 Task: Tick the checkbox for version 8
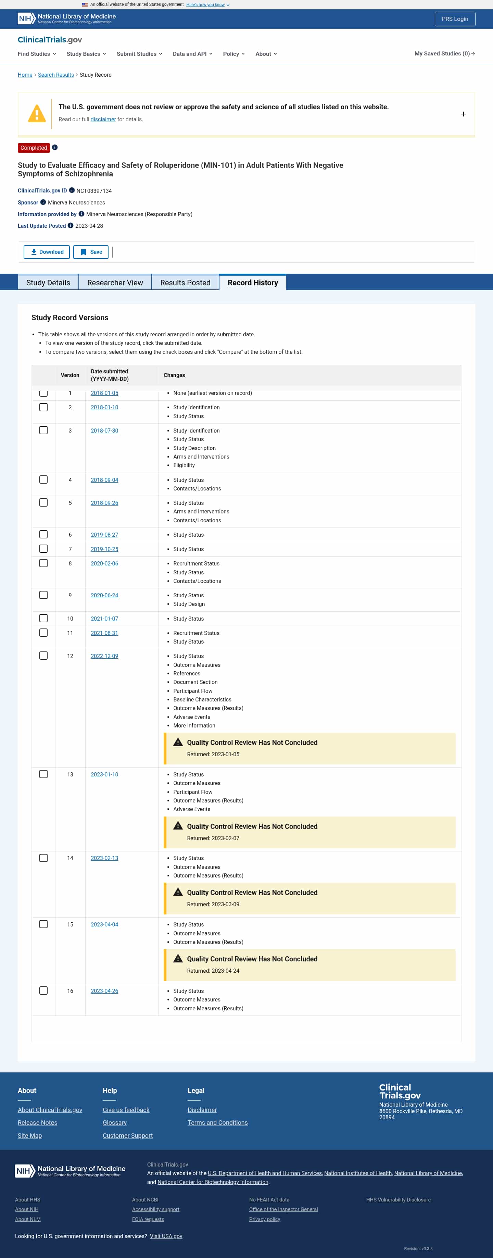click(43, 563)
